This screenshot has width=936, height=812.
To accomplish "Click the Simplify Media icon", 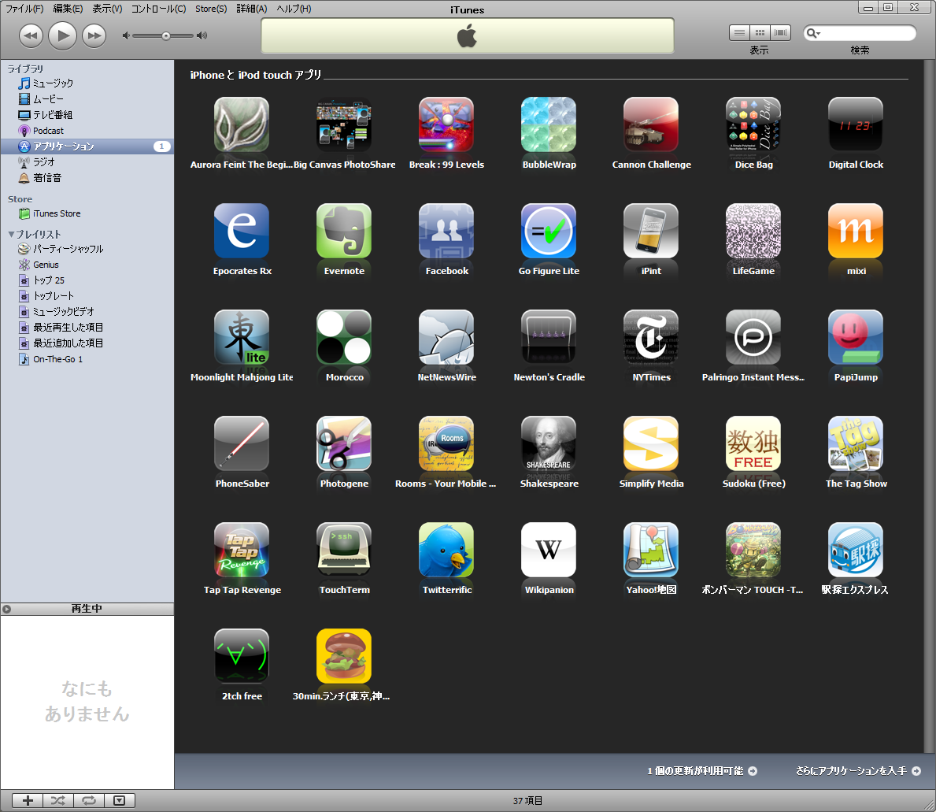I will pyautogui.click(x=651, y=443).
